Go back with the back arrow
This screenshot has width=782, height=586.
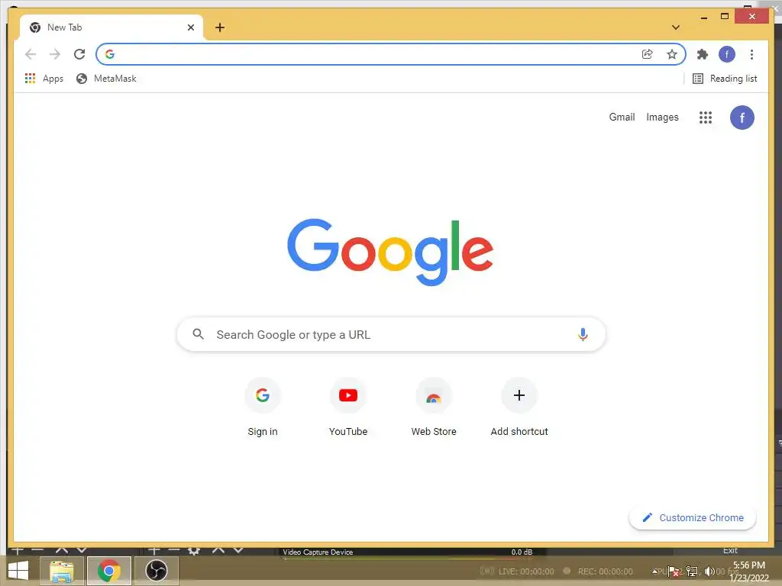(31, 54)
